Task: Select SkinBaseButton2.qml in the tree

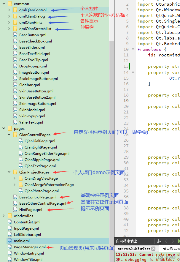Action: (x=37, y=97)
